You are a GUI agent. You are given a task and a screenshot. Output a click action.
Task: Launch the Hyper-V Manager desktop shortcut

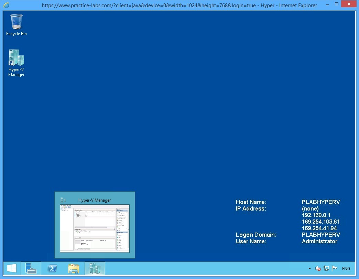coord(16,58)
